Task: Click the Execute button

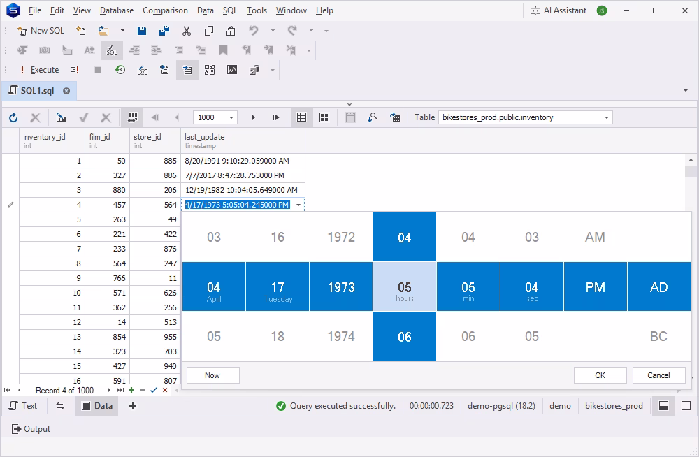Action: [40, 70]
